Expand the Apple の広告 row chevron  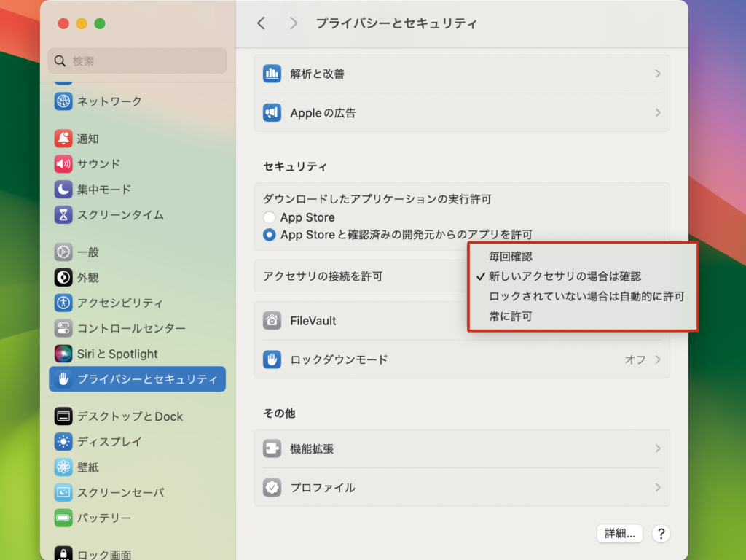pyautogui.click(x=658, y=112)
